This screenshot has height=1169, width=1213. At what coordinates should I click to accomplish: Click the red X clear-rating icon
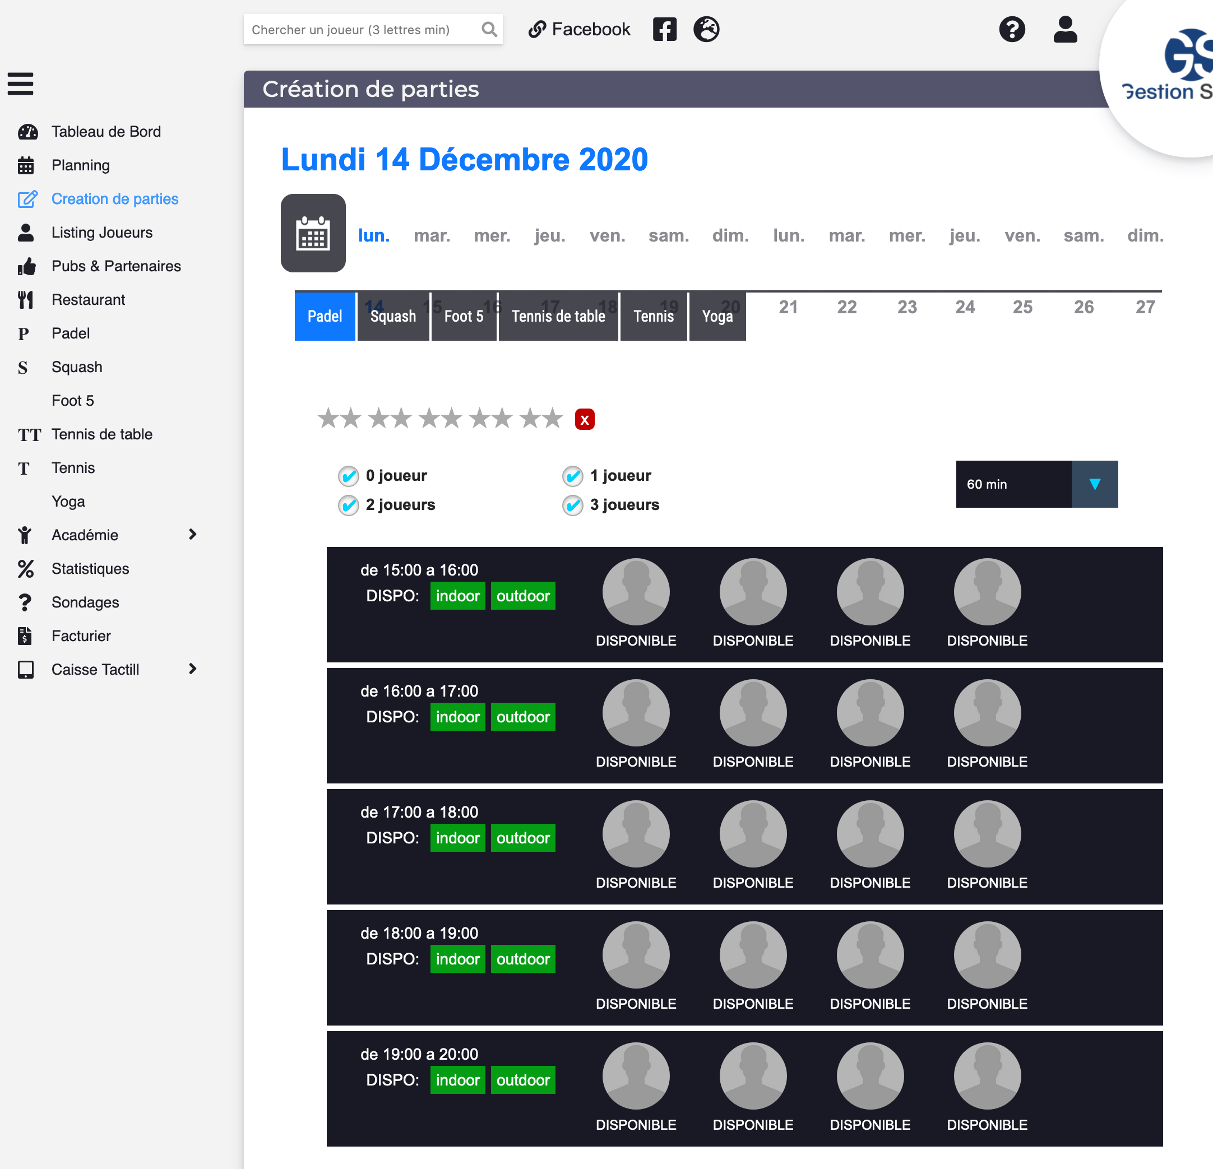click(x=584, y=420)
